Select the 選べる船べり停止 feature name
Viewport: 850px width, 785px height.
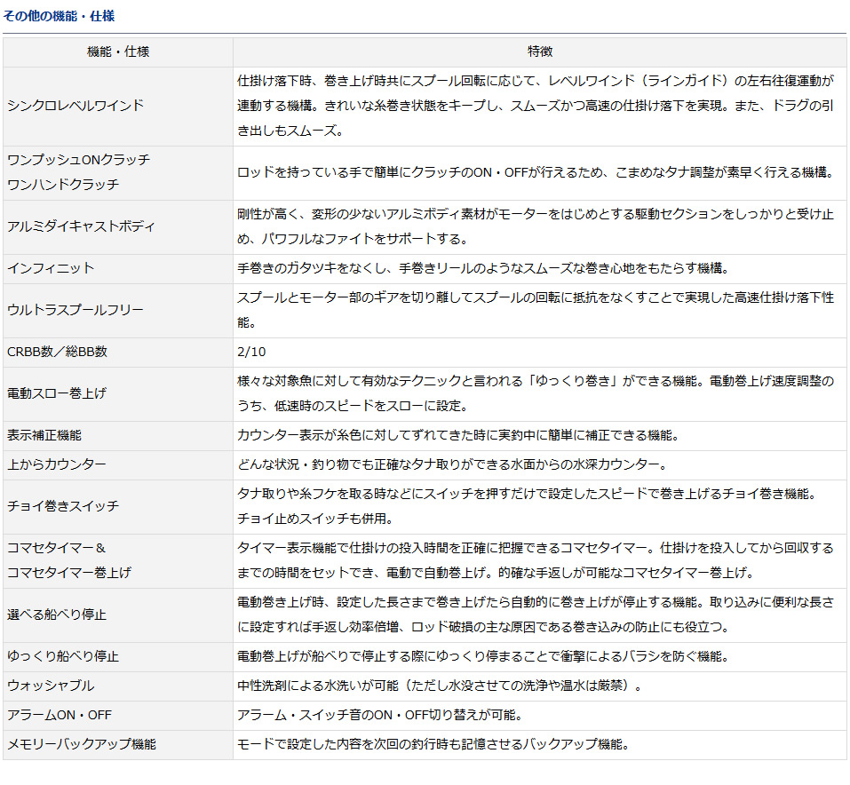point(57,615)
